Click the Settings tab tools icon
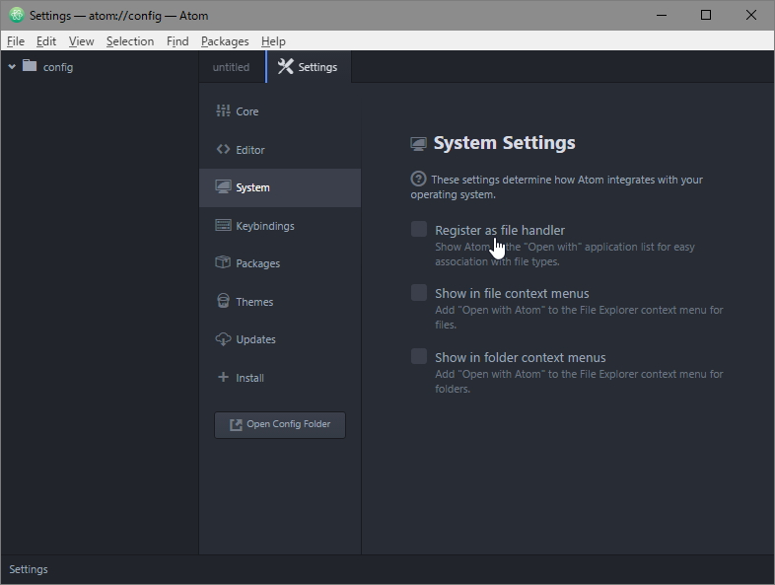 point(286,67)
